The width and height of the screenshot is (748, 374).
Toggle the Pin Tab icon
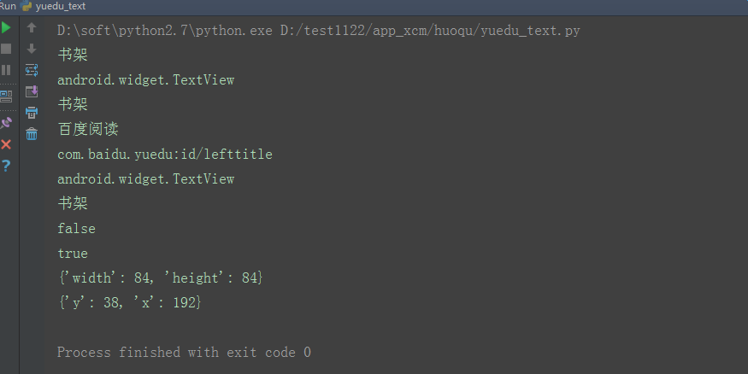[7, 122]
